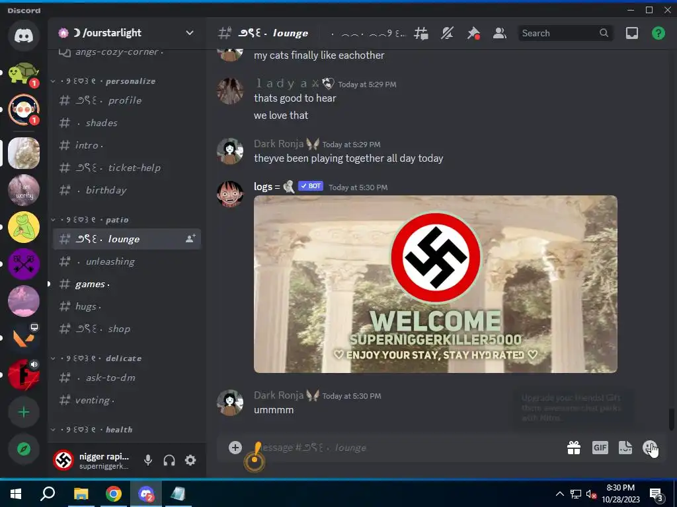Open the ask-to-dm channel
The height and width of the screenshot is (507, 677).
point(126,378)
